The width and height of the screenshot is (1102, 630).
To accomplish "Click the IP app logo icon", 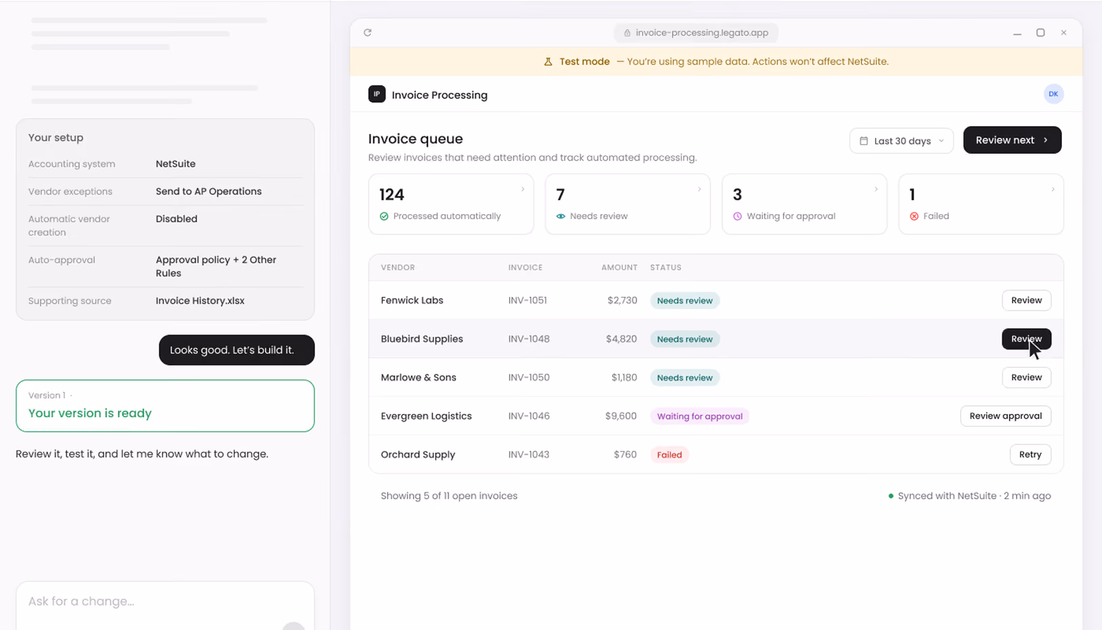I will coord(377,94).
